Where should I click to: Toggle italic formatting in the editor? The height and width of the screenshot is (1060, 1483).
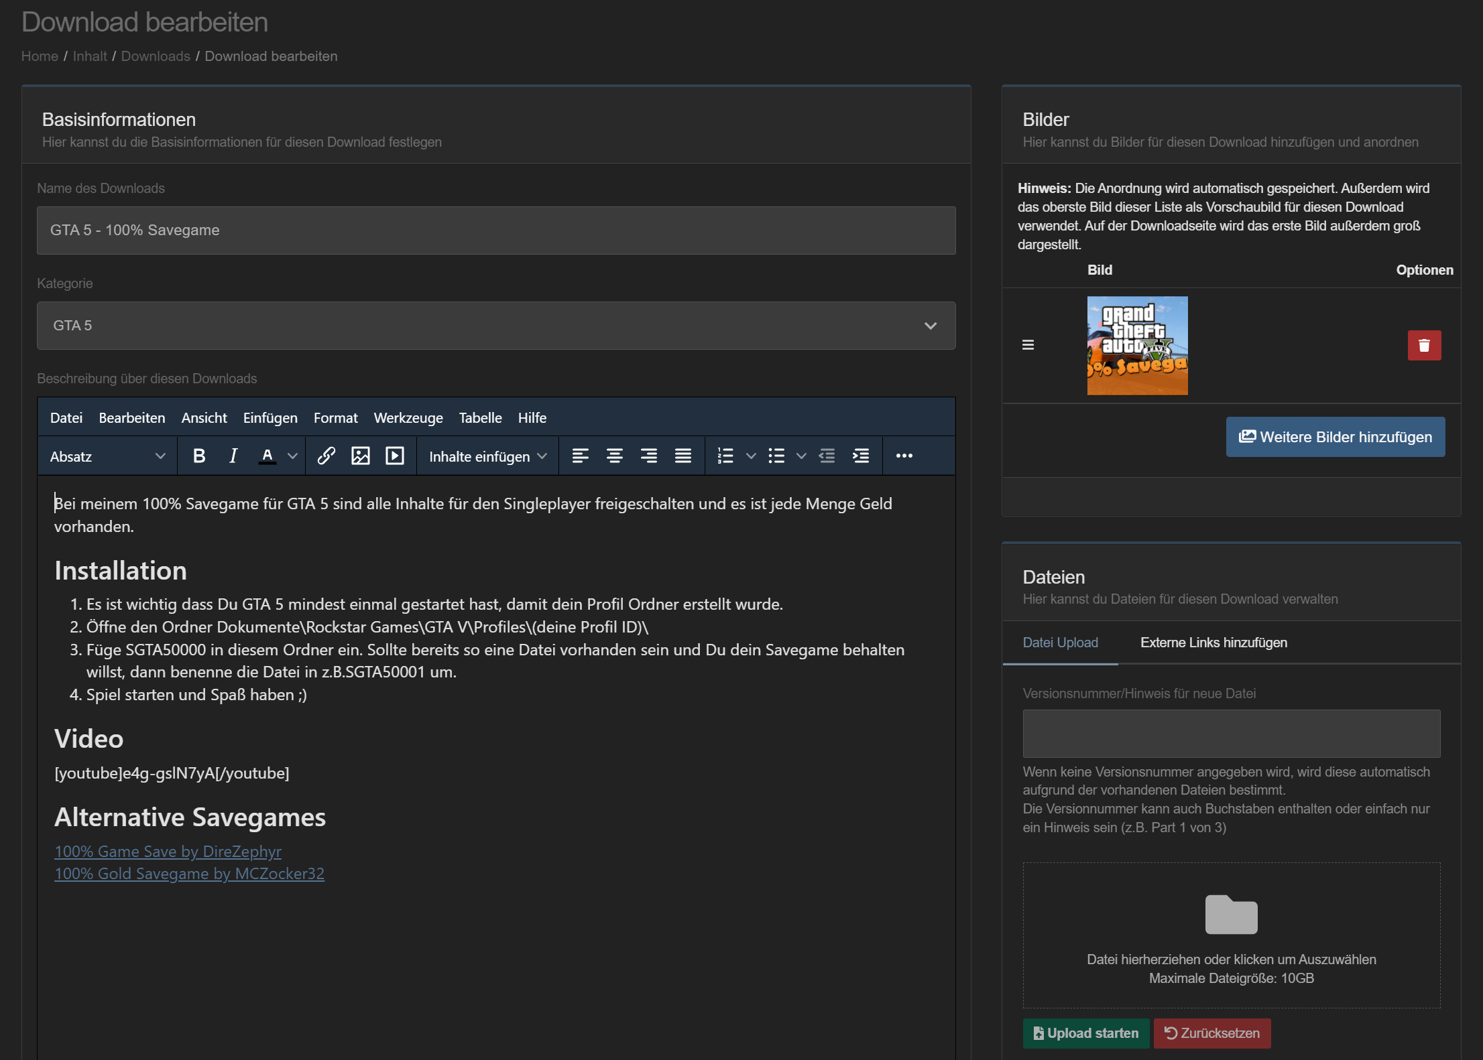pos(233,456)
